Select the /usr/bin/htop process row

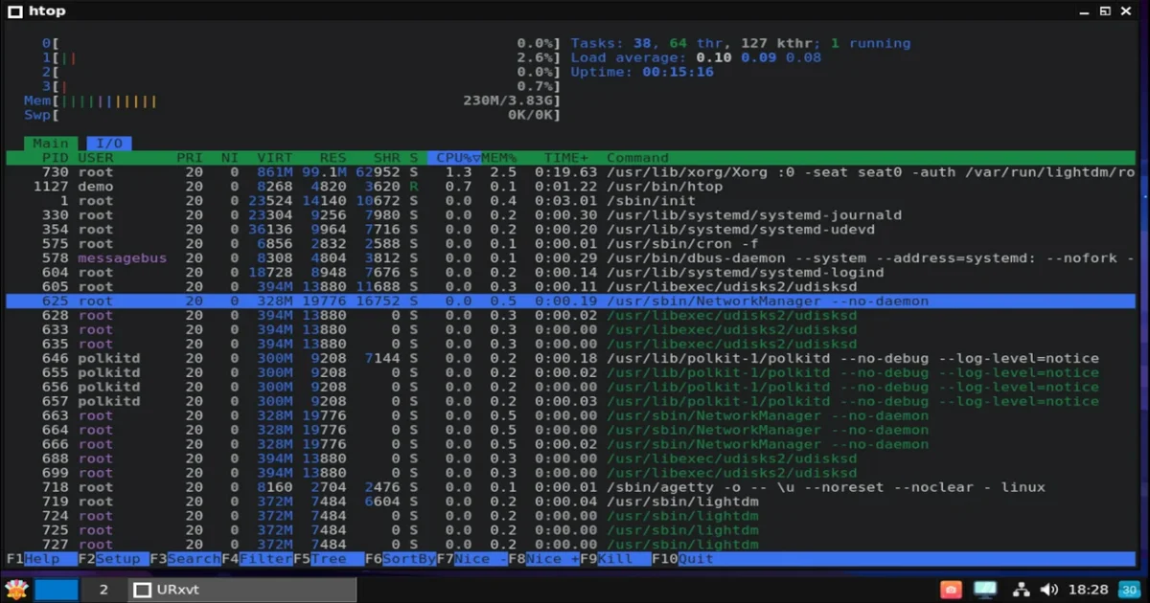point(571,187)
